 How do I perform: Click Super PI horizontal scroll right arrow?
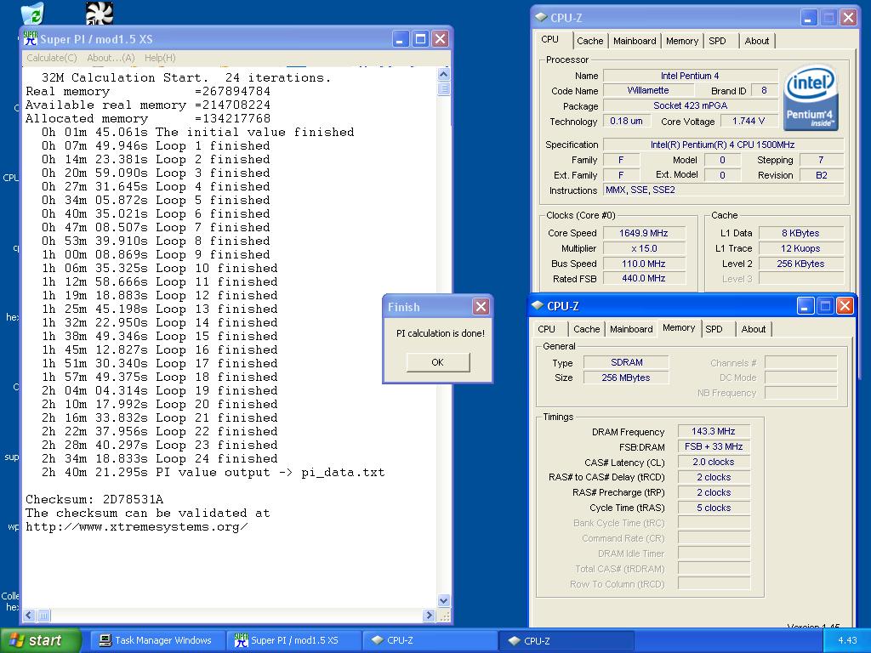click(429, 615)
